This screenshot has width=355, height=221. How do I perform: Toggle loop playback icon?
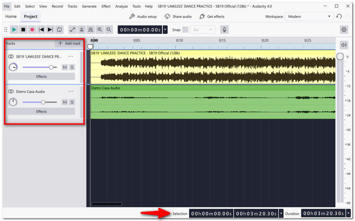click(59, 30)
